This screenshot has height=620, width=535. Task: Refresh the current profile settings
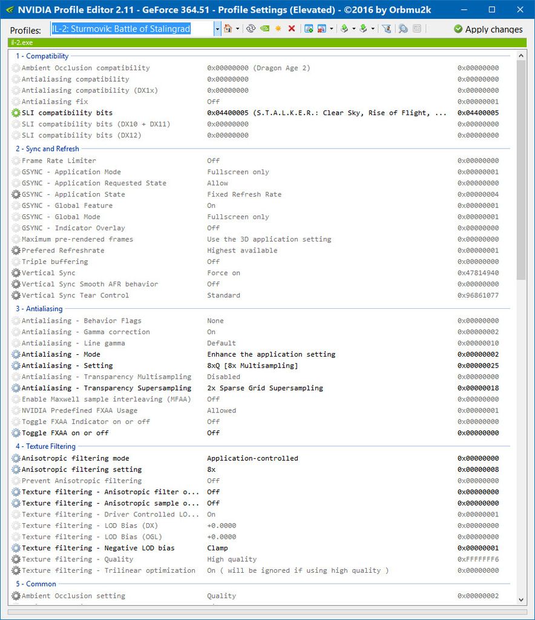(x=251, y=28)
